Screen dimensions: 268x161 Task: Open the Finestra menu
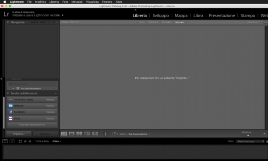point(107,2)
